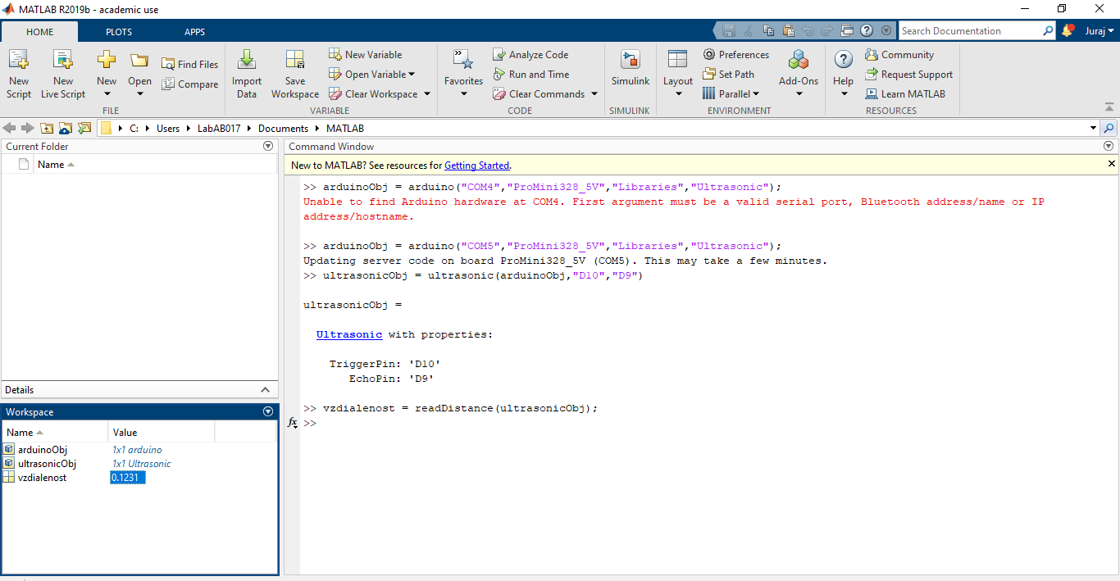The width and height of the screenshot is (1120, 581).
Task: Open the toolstrip Help question-mark icon
Action: coord(867,30)
